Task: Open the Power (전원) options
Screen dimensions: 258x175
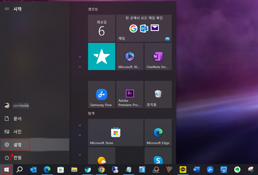Action: click(35, 158)
